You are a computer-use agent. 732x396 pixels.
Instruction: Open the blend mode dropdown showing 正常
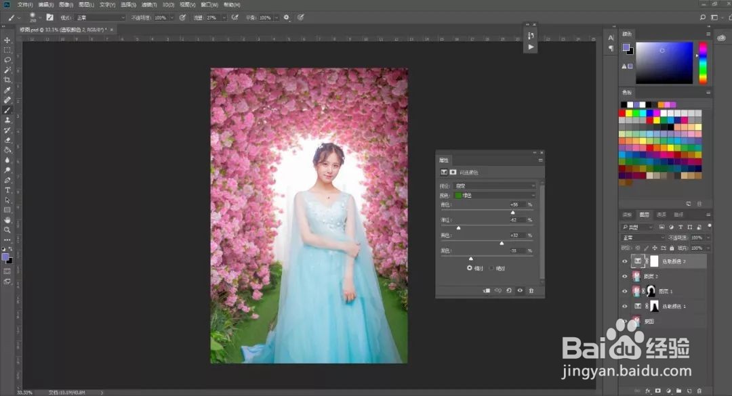tap(640, 238)
